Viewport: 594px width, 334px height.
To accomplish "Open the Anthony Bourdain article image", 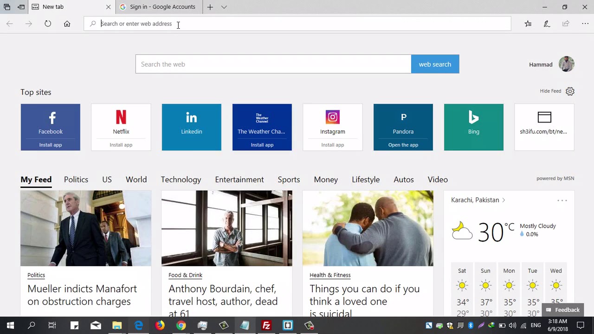I will pyautogui.click(x=227, y=228).
